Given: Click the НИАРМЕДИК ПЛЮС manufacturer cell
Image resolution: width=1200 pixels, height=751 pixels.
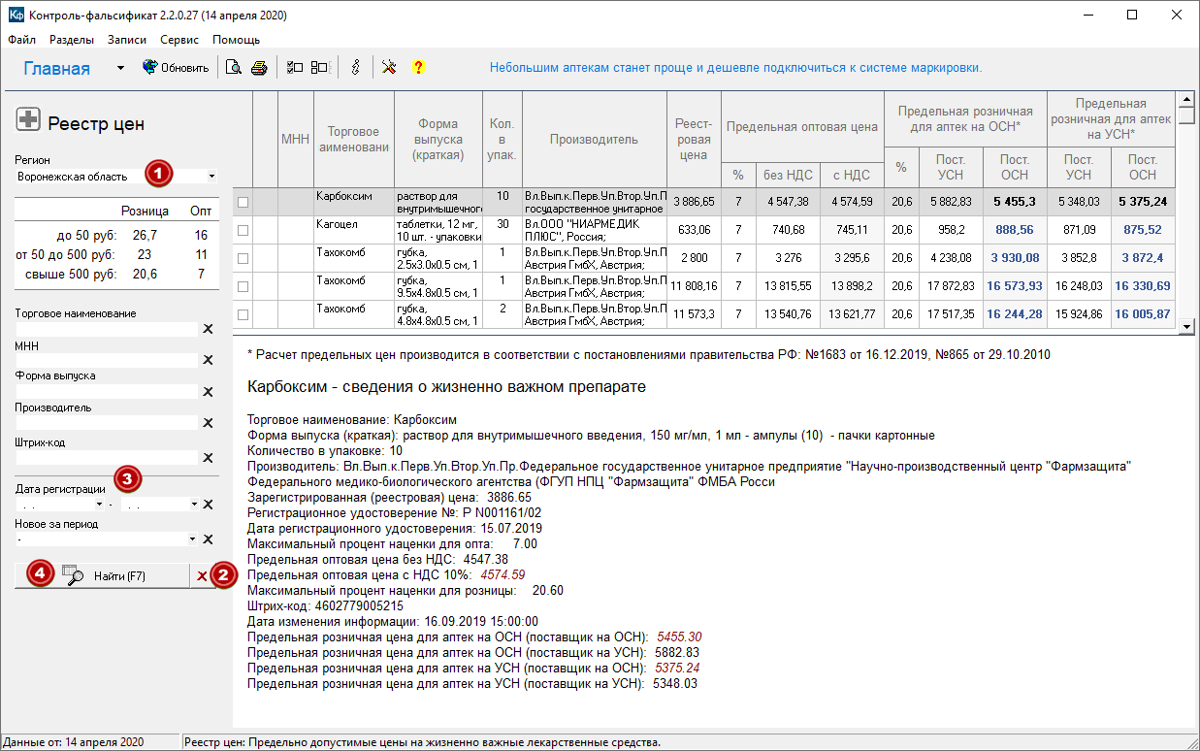Looking at the screenshot, I should 594,230.
